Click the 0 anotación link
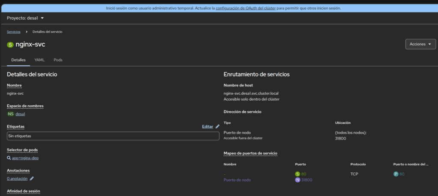This screenshot has height=196, width=438. pyautogui.click(x=17, y=178)
